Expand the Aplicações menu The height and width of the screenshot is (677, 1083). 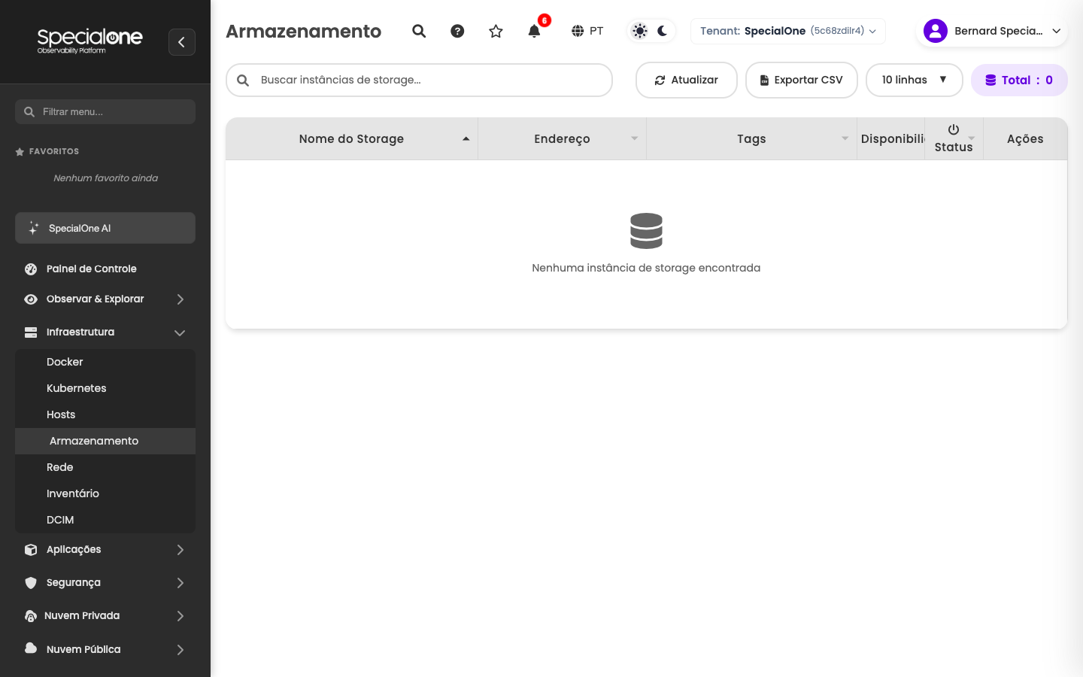click(x=105, y=549)
